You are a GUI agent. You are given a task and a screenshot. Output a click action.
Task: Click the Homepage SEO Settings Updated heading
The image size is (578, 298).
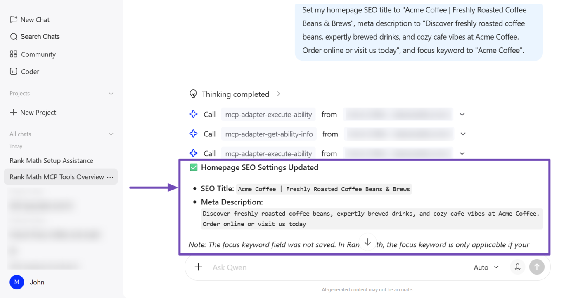click(260, 167)
